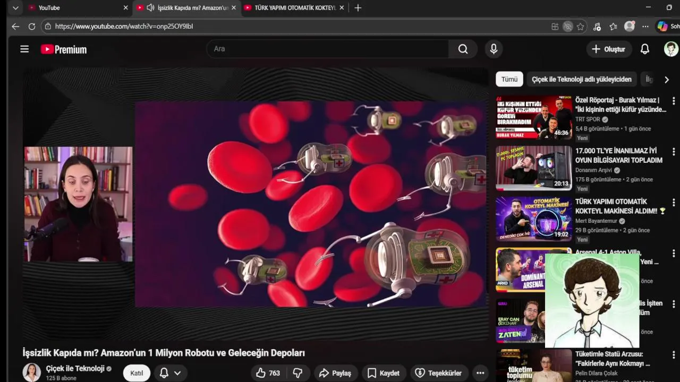Open the 17.000 TL oyun bilgisayarı thumbnail
Screen dimensions: 680x382
pyautogui.click(x=534, y=168)
